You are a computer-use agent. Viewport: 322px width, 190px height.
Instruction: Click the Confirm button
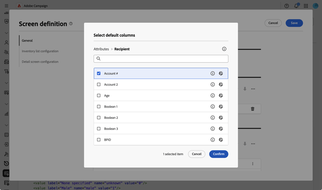click(x=219, y=154)
